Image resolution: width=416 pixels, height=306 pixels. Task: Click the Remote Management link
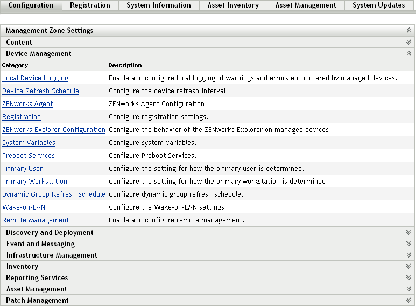pos(36,220)
